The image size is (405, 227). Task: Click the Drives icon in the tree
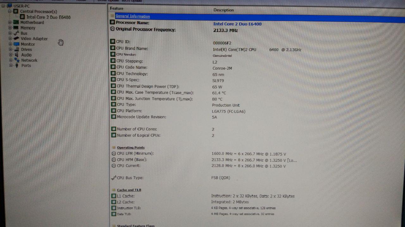(17, 49)
